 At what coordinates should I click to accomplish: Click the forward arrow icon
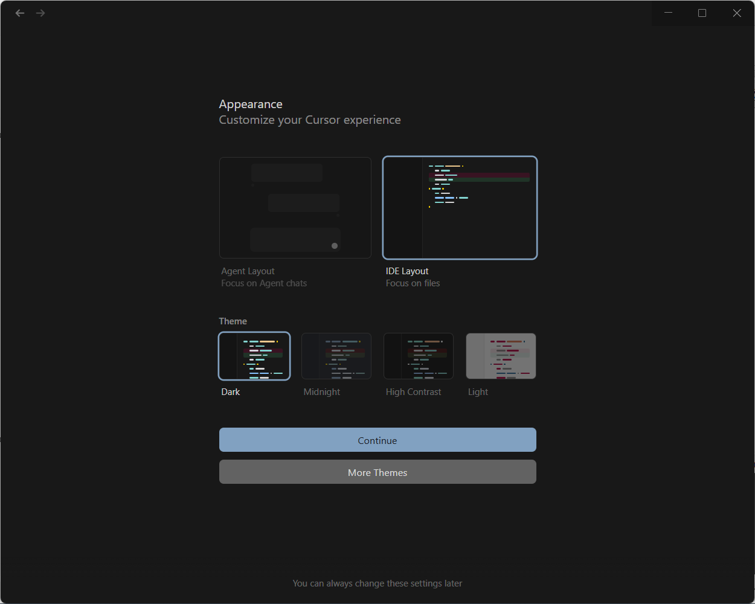tap(40, 13)
